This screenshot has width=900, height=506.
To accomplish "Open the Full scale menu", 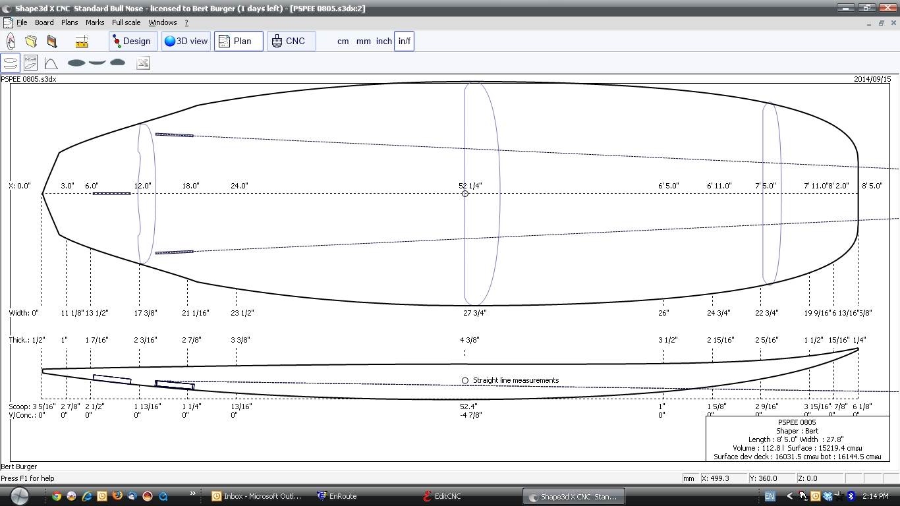I will (x=126, y=22).
